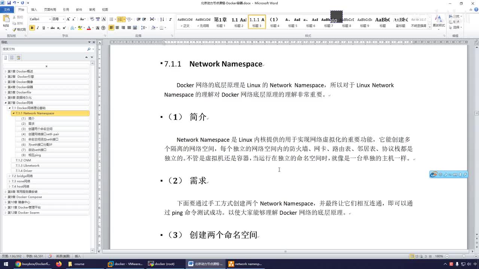Collapse 第7章 Docker网络 in navigation tree
Viewport: 479px width, 269px height.
click(x=5, y=103)
